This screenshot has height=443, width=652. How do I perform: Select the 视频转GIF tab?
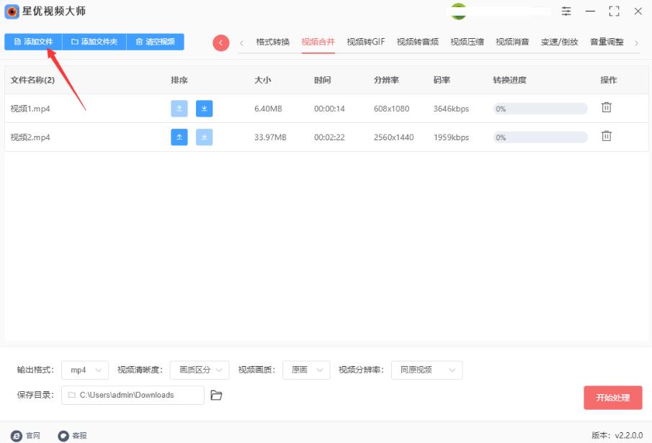click(x=365, y=42)
